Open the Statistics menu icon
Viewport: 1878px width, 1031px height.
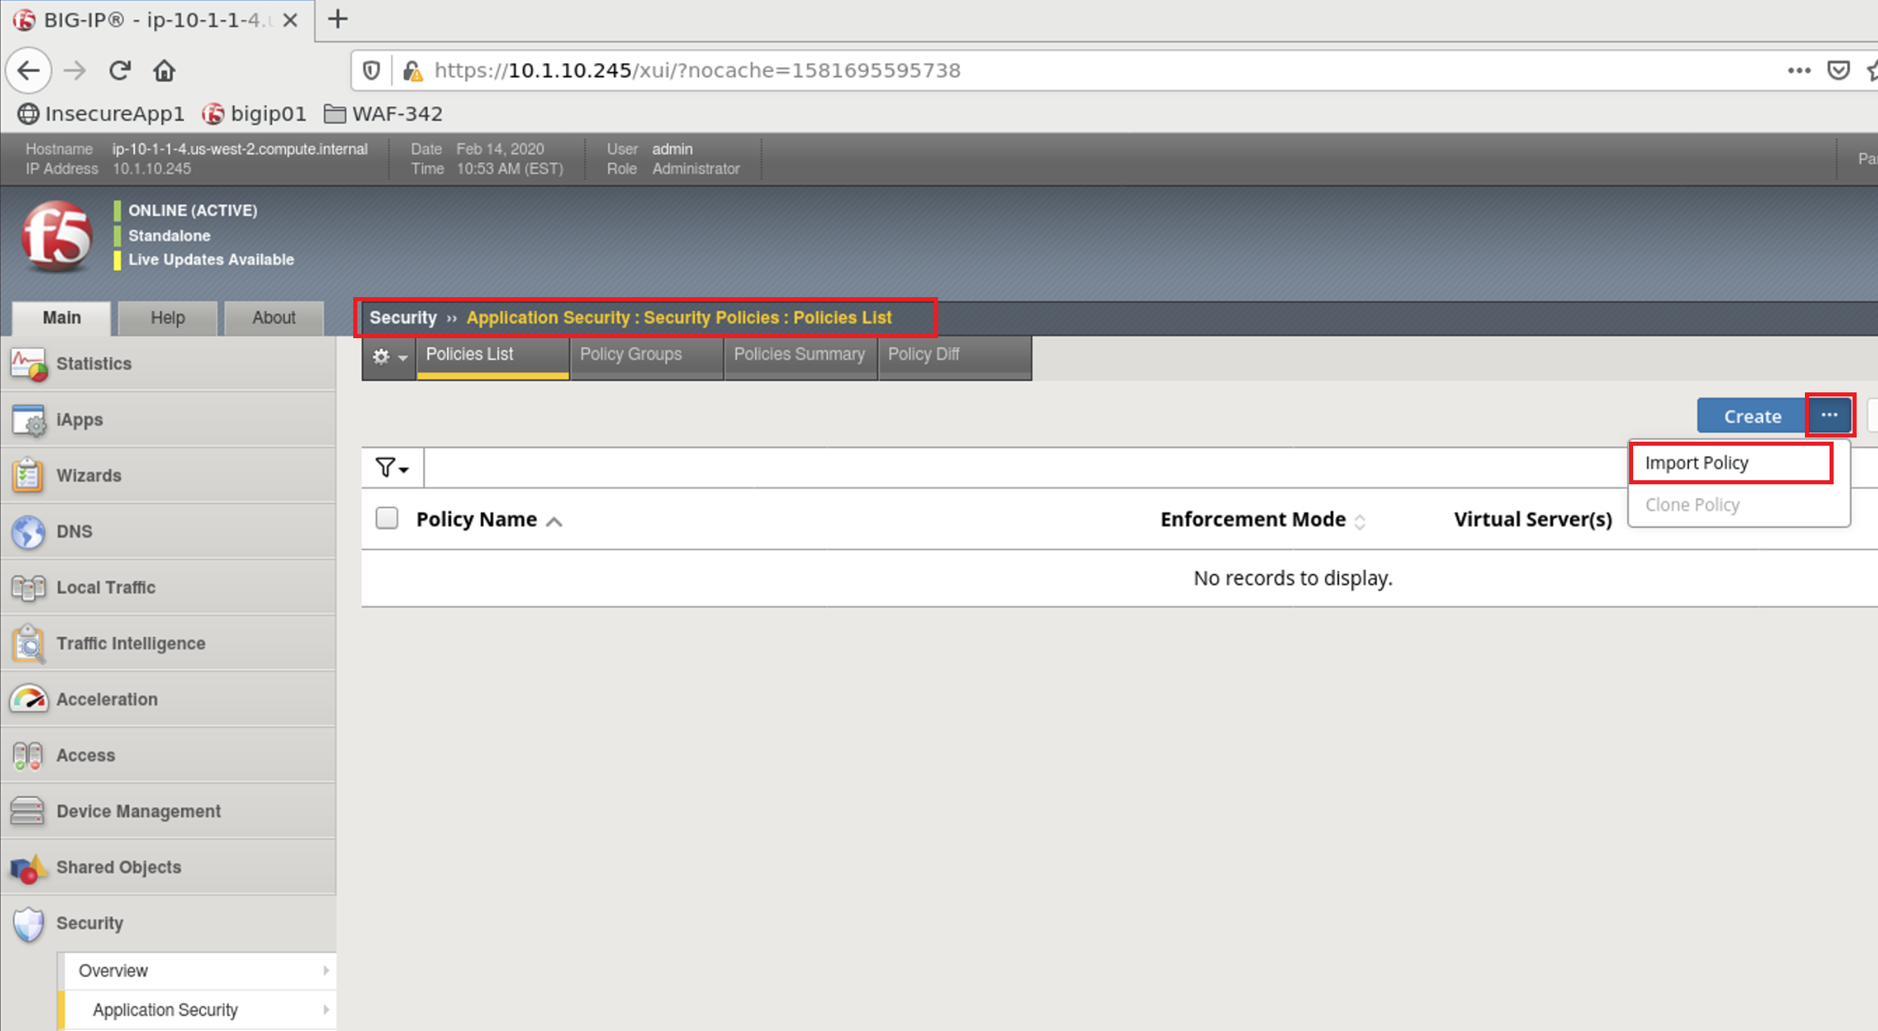(29, 364)
